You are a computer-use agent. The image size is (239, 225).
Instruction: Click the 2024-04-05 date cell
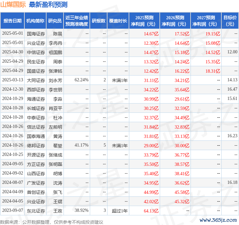tap(13, 201)
